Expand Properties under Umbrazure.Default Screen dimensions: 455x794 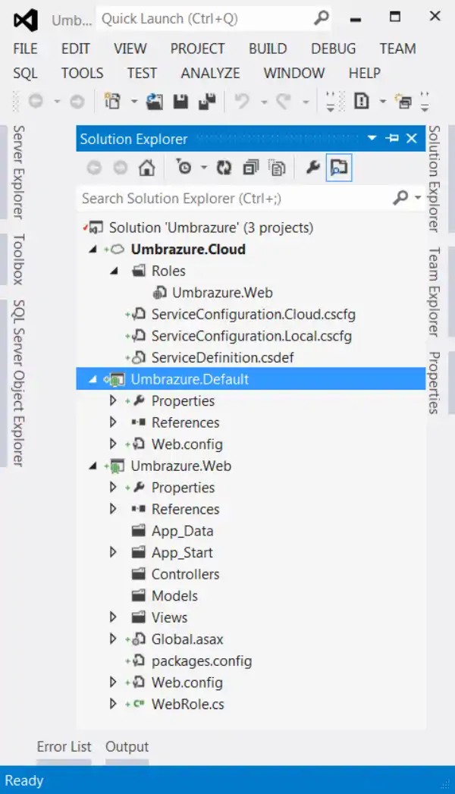click(x=113, y=400)
